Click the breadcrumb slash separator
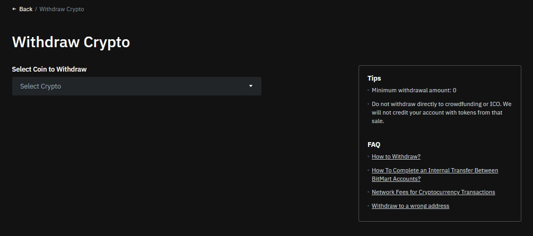Screen dimensions: 533x236 (36, 9)
